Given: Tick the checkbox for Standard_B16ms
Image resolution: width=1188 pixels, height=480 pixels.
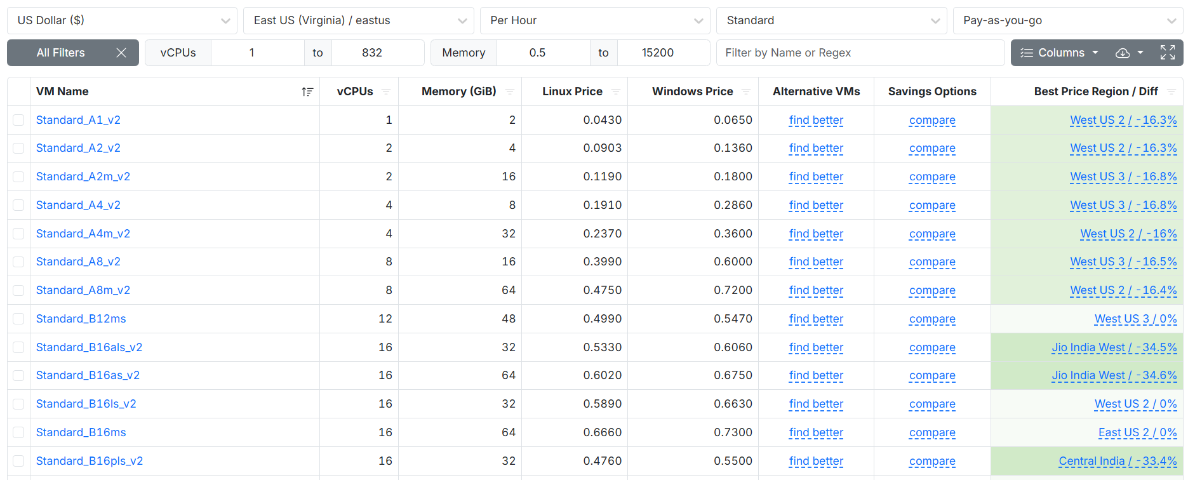Looking at the screenshot, I should [x=18, y=432].
